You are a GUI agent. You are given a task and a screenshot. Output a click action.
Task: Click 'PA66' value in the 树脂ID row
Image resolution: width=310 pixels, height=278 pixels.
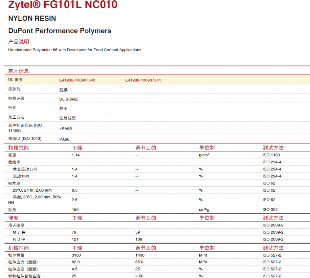pos(64,139)
